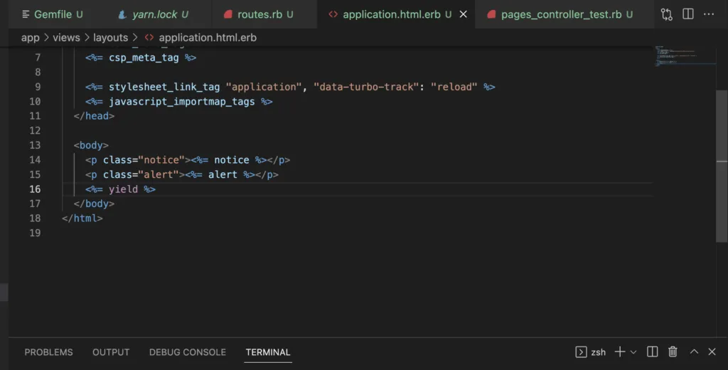The width and height of the screenshot is (728, 370).
Task: Open editor More Actions menu
Action: point(709,14)
